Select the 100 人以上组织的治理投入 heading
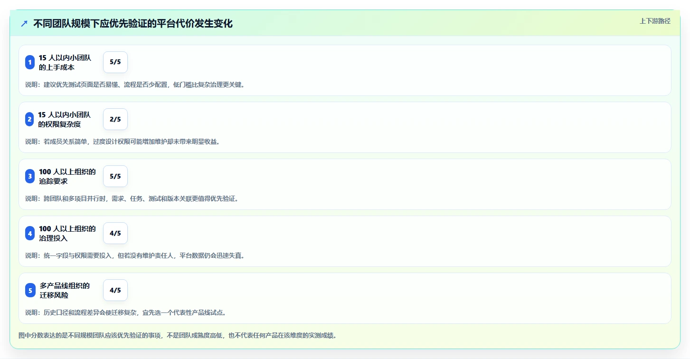Image resolution: width=690 pixels, height=359 pixels. pos(67,233)
